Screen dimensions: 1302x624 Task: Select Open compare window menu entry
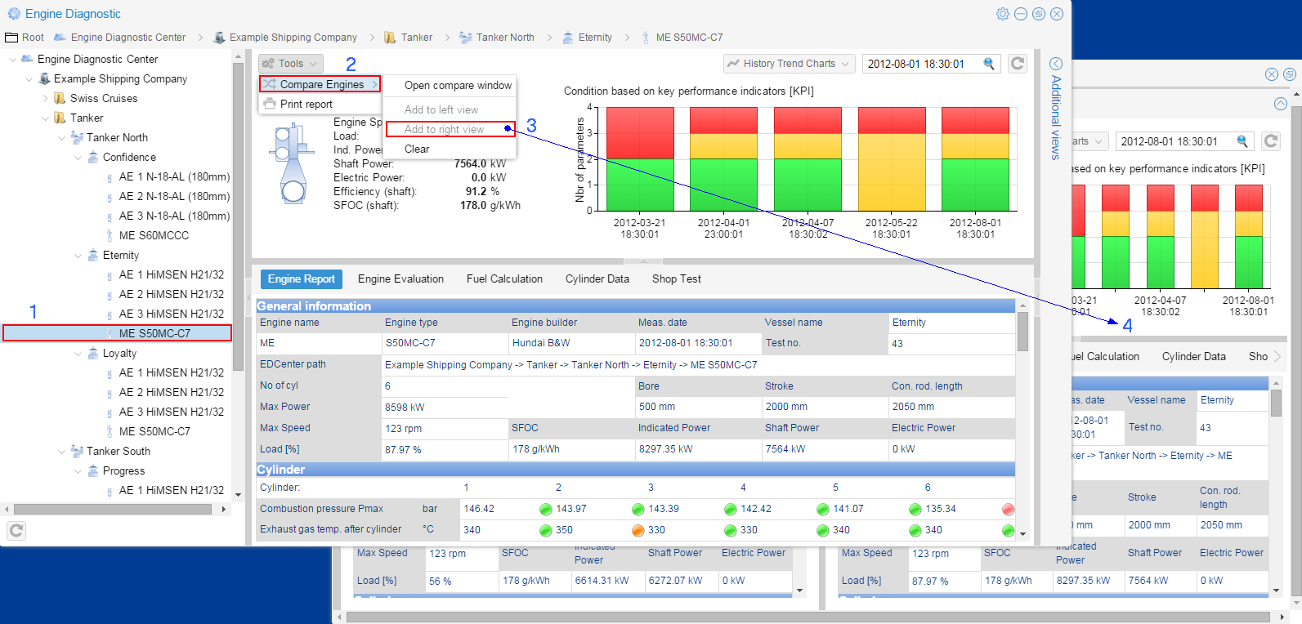tap(458, 85)
